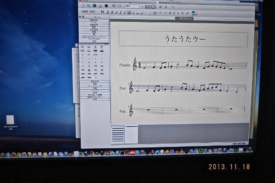
Task: Select the Piccolo staff name label
Action: pos(125,65)
